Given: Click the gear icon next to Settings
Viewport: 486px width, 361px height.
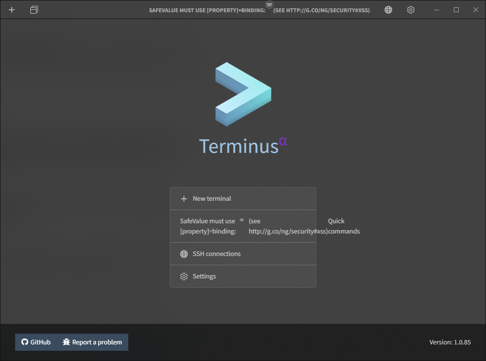Looking at the screenshot, I should coord(183,276).
